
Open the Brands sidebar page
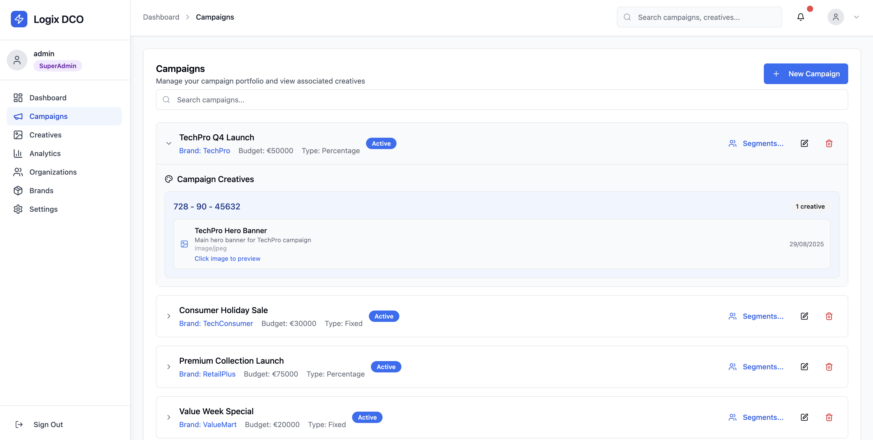[41, 190]
